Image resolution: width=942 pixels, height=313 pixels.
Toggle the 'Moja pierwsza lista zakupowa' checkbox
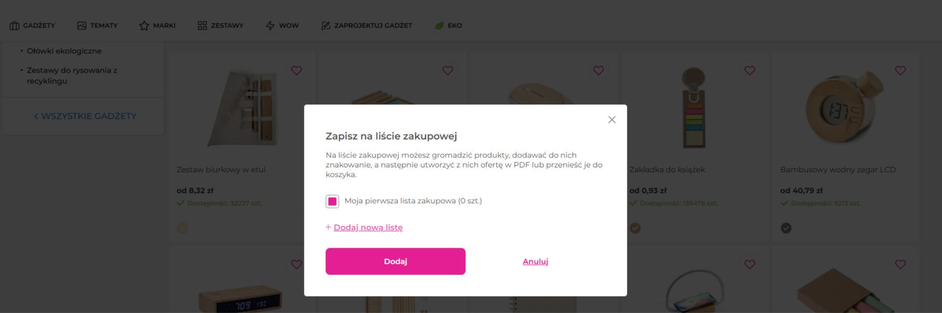point(332,201)
